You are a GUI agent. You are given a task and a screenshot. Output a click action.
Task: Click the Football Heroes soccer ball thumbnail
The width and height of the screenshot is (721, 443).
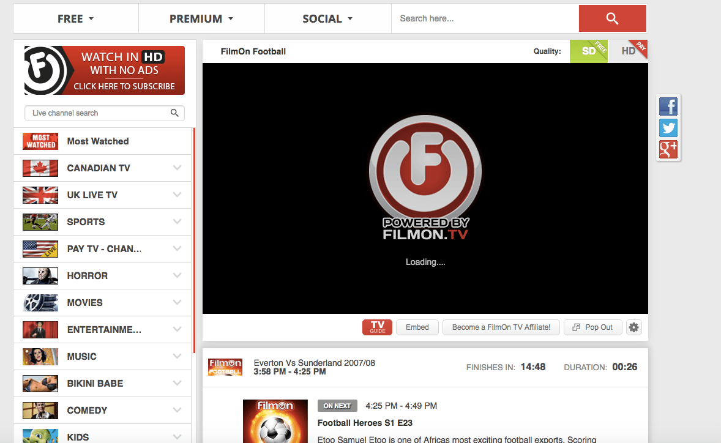tap(275, 422)
